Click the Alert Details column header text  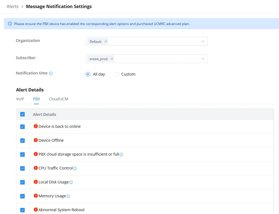coord(44,115)
